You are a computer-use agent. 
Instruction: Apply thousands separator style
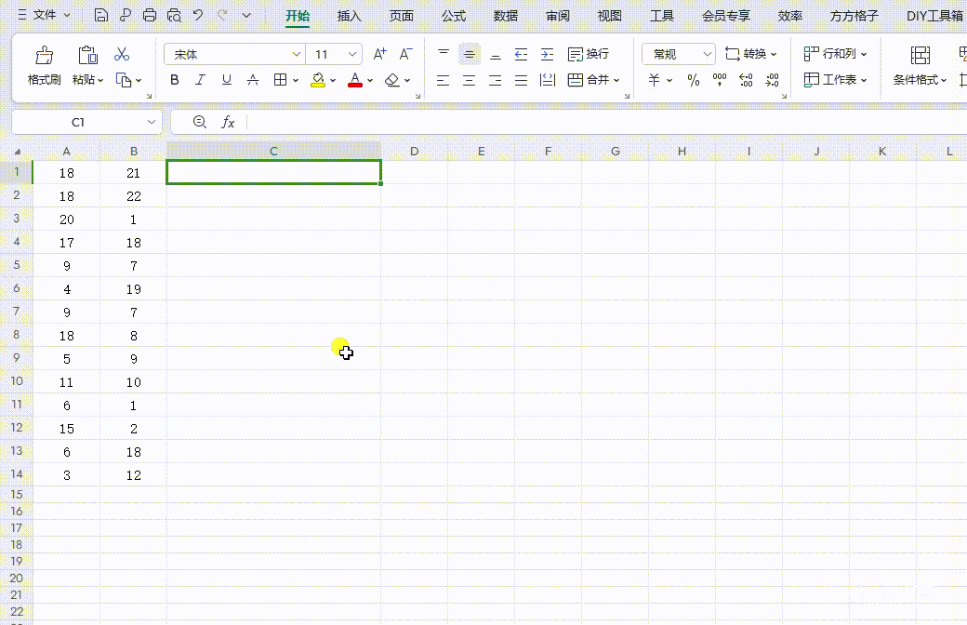720,80
